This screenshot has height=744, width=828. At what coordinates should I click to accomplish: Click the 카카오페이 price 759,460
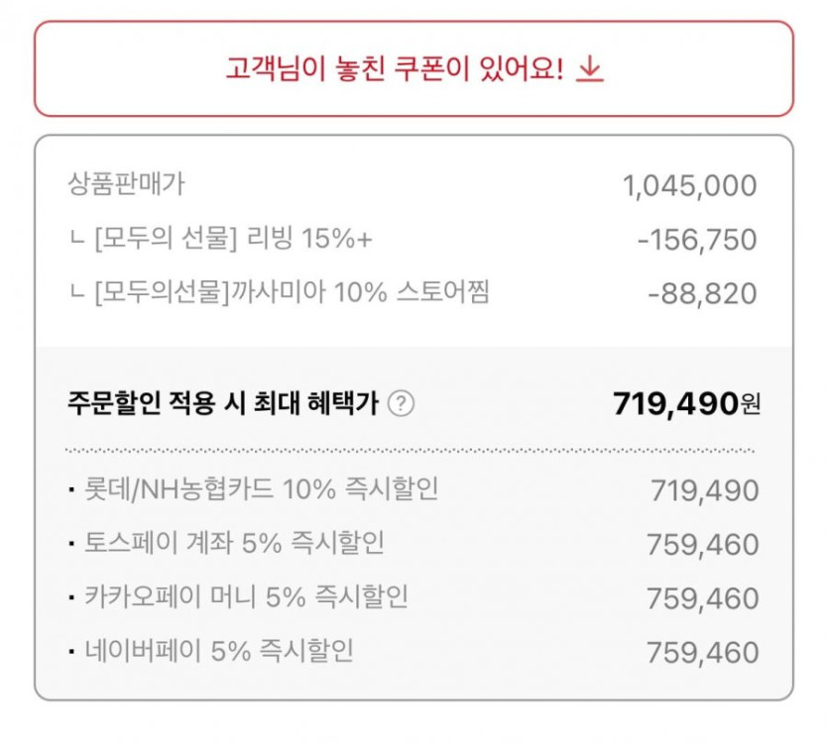702,598
